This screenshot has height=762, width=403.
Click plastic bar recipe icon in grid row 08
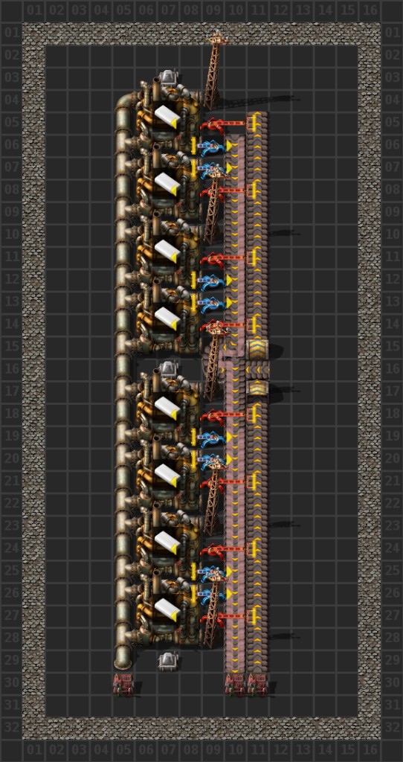(x=167, y=185)
